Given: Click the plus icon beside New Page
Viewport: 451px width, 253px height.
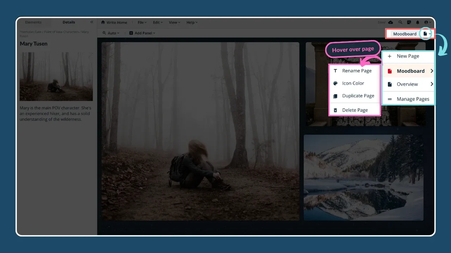Looking at the screenshot, I should (x=390, y=56).
